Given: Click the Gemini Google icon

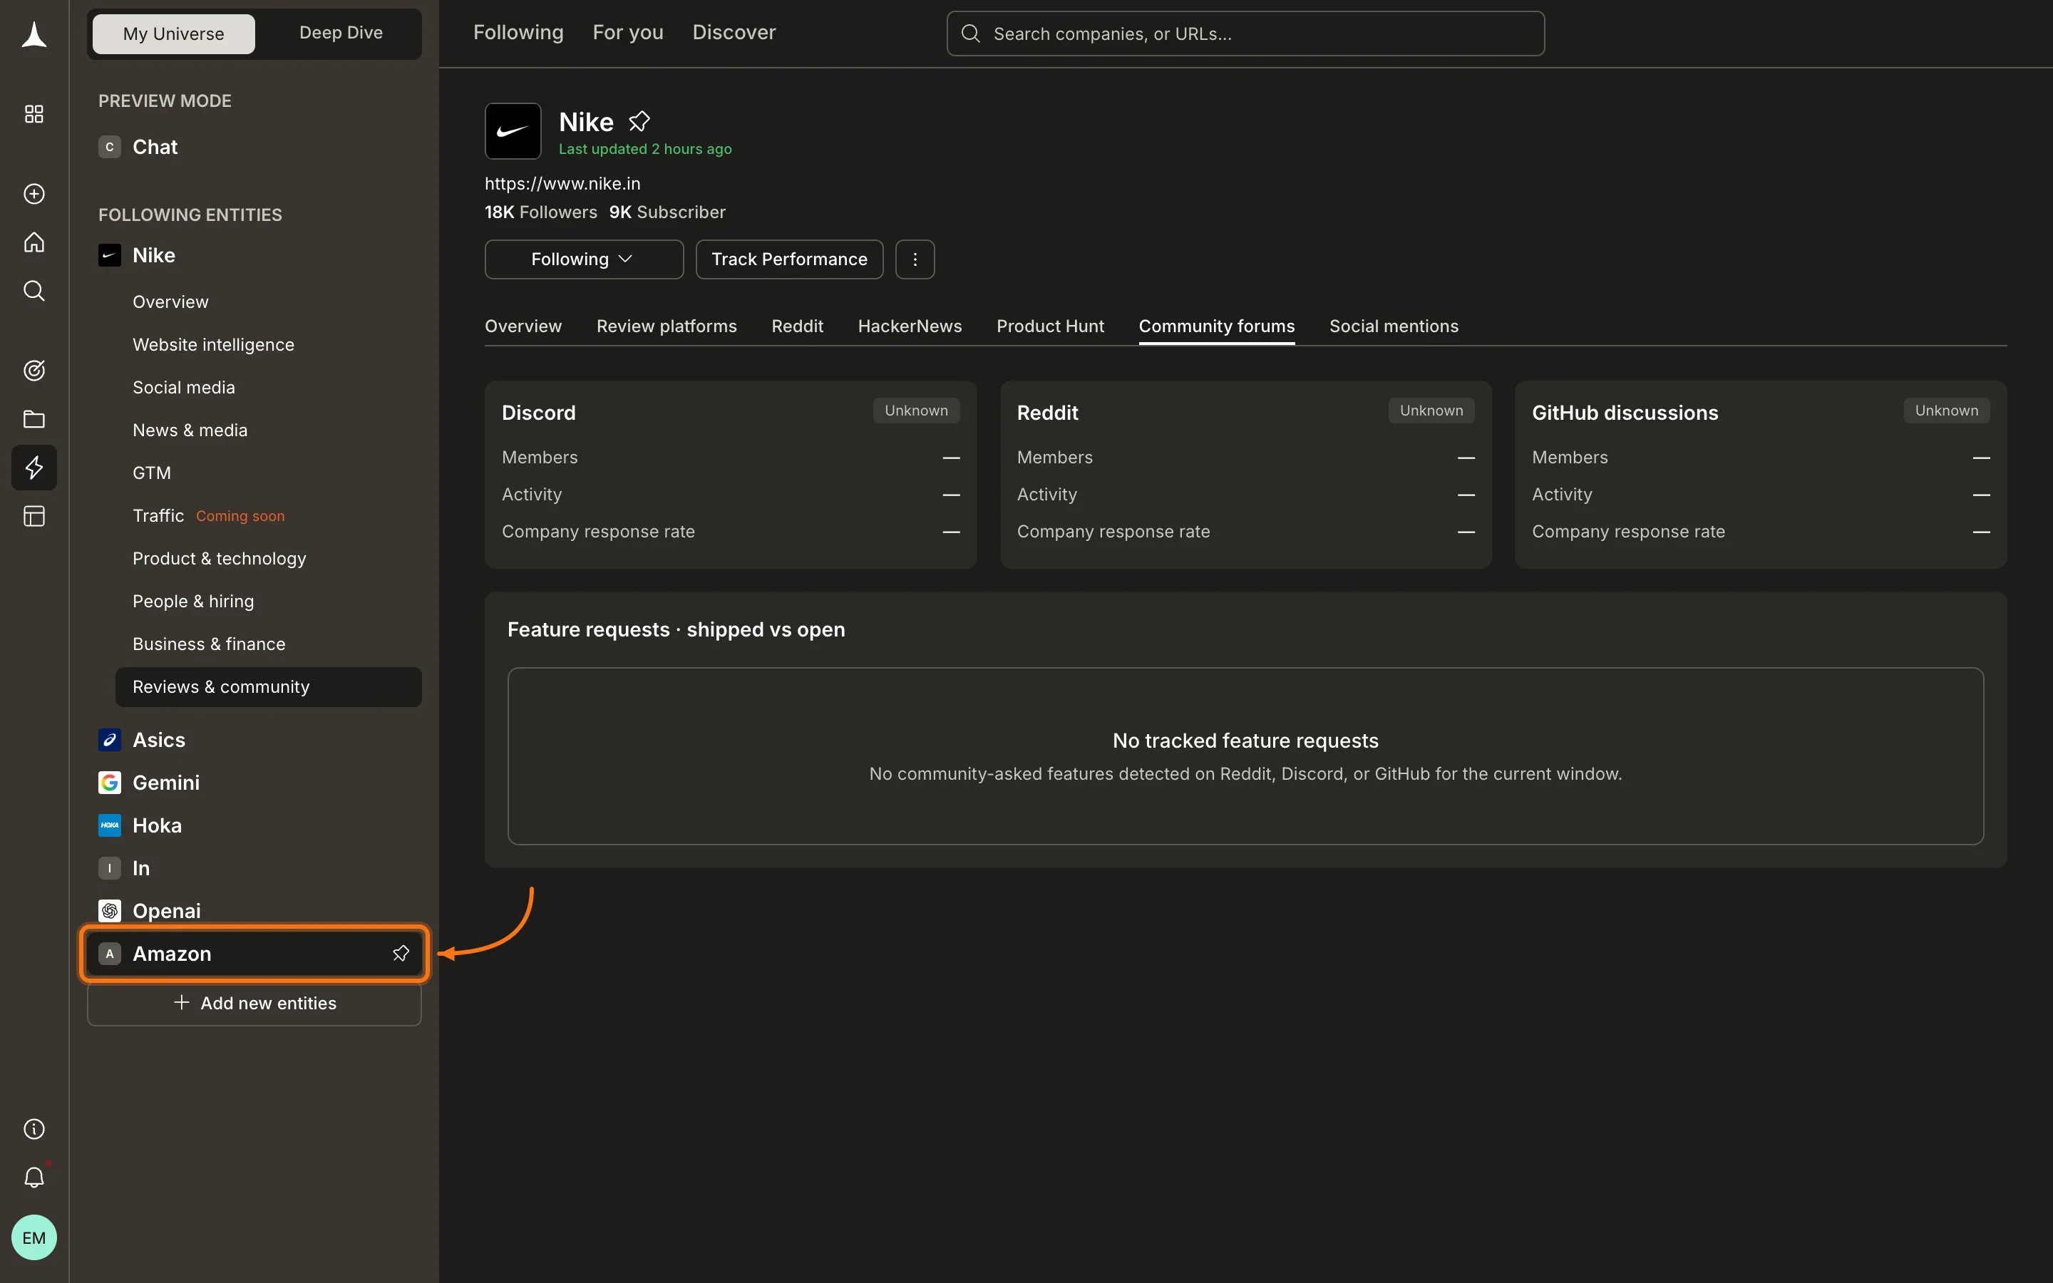Looking at the screenshot, I should click(x=110, y=783).
